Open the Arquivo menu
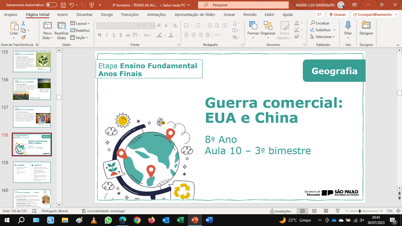The width and height of the screenshot is (402, 226). pos(11,14)
